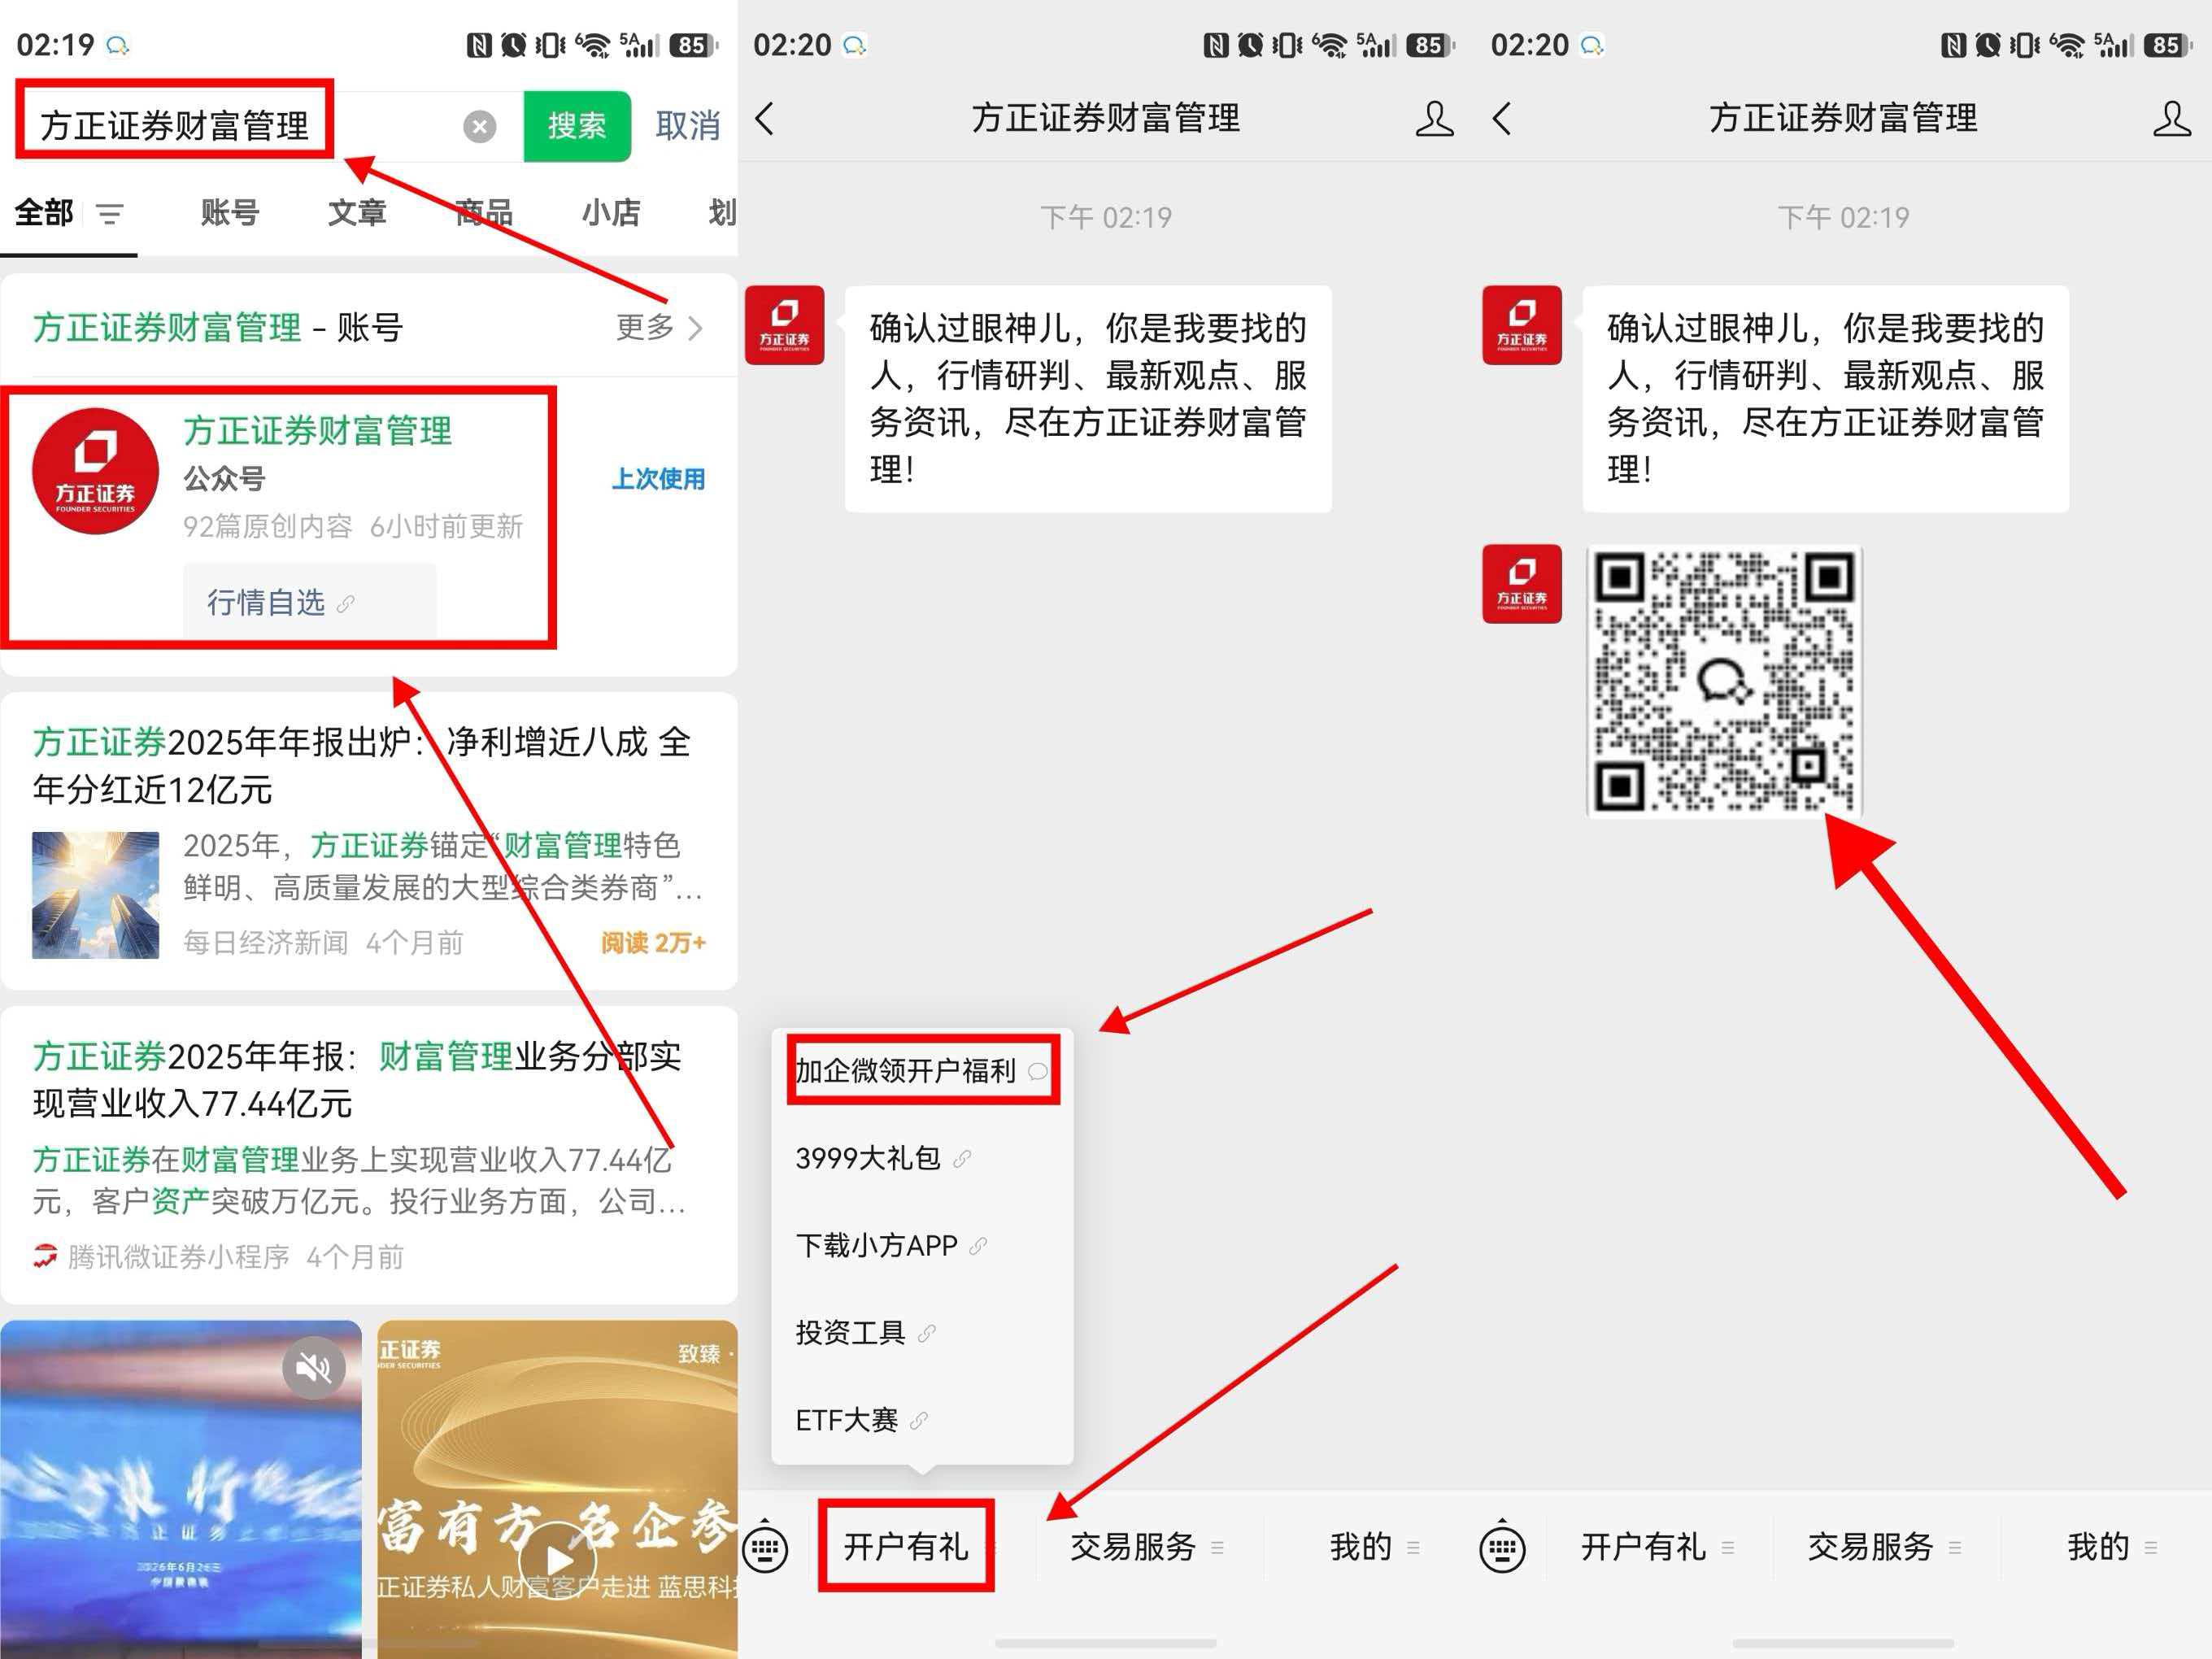Open 方正证券财富管理 公众号 title link

318,431
